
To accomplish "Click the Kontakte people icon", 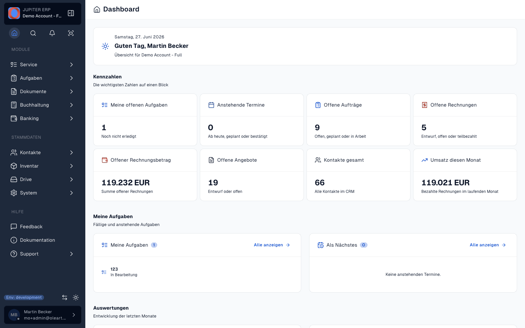I will [x=14, y=153].
